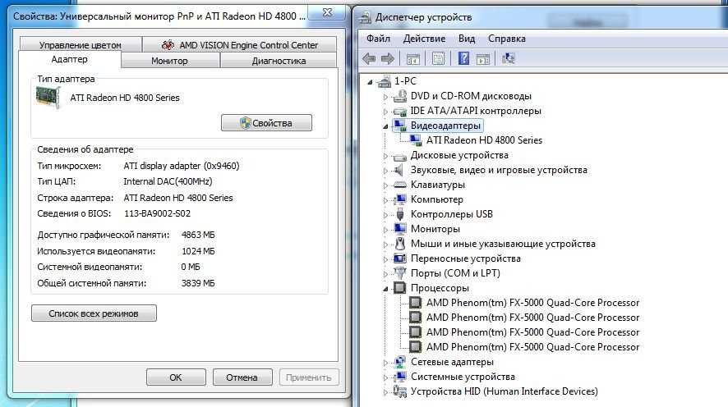Expand the Мониторы node
The image size is (728, 407).
click(385, 230)
